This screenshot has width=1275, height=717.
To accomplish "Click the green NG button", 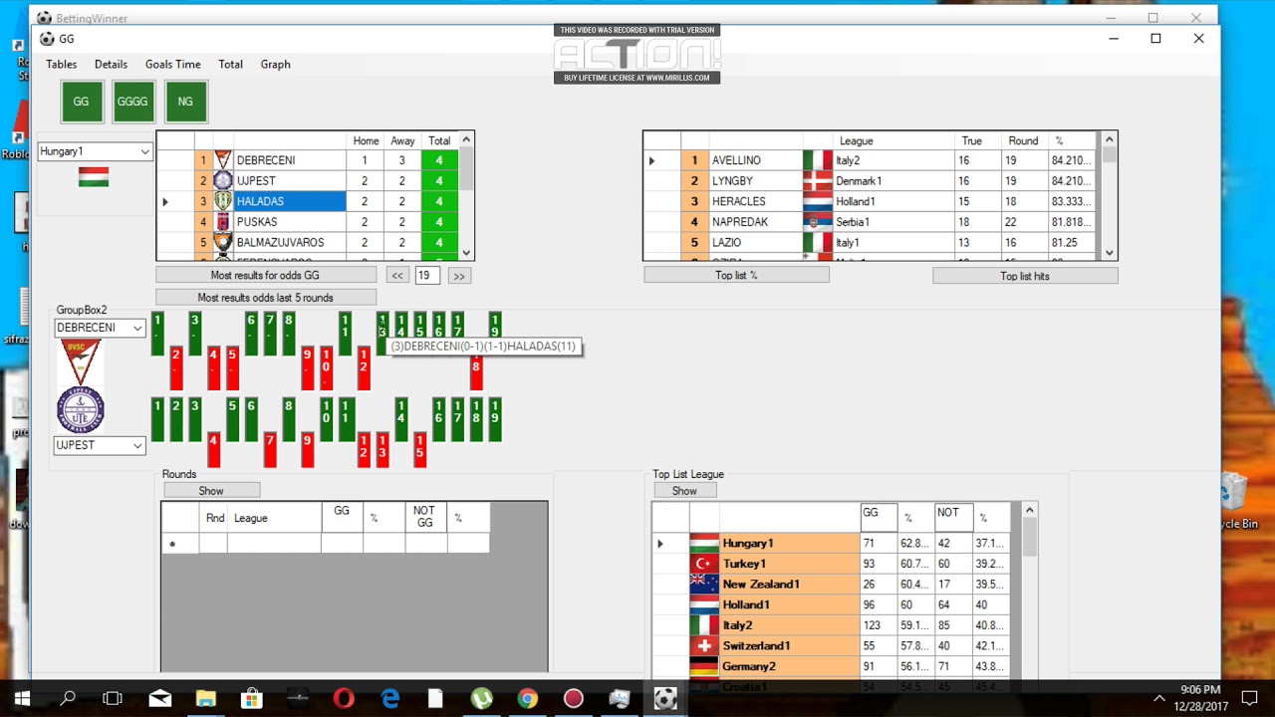I will coord(185,102).
